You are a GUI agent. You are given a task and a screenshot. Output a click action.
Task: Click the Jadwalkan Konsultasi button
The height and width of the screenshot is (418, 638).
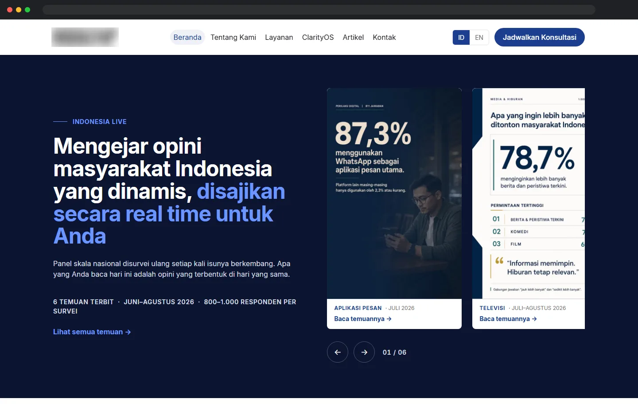(540, 37)
